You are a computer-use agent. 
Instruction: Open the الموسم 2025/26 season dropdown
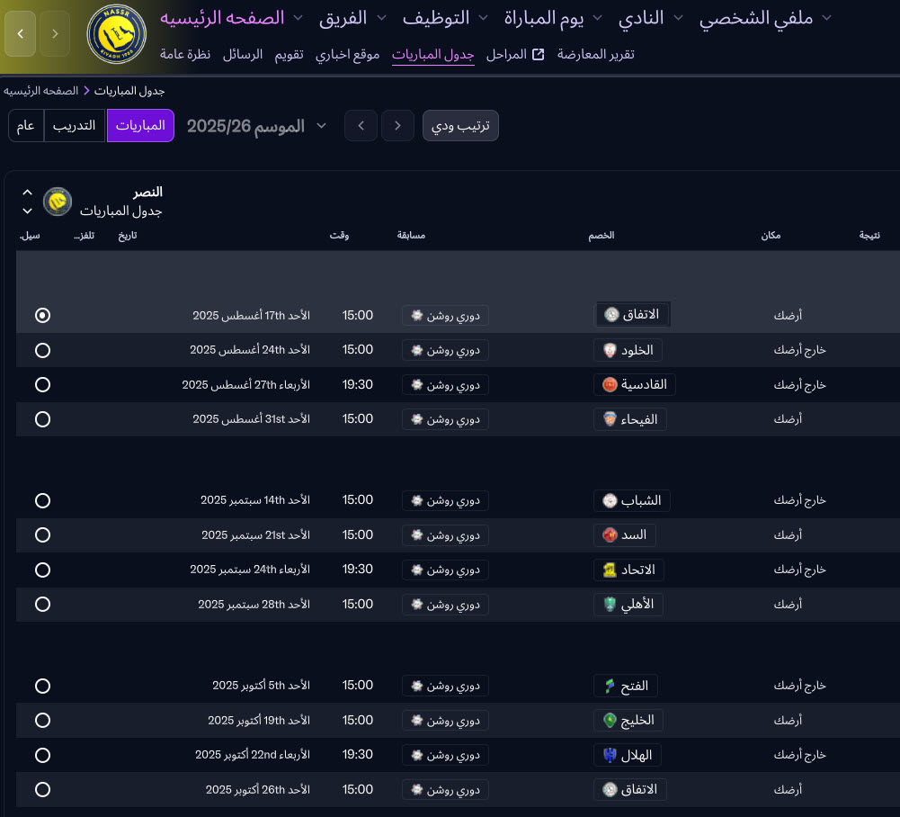(245, 126)
